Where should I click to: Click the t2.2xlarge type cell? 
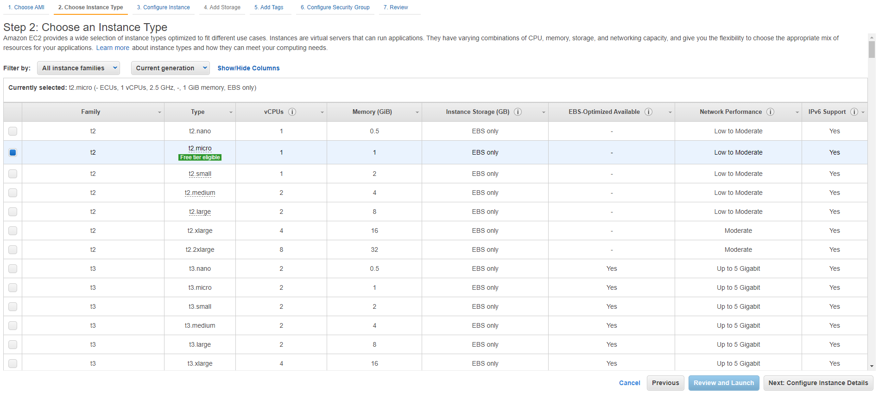200,250
